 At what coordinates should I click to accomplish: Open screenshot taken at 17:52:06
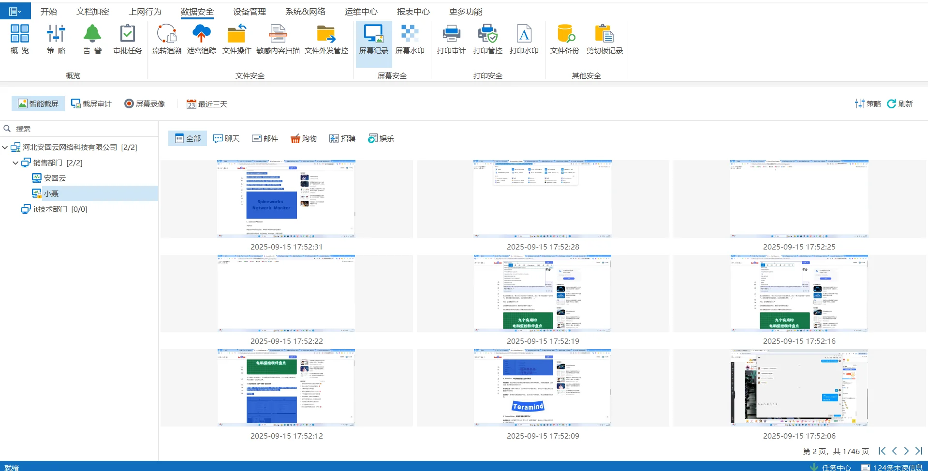[799, 388]
